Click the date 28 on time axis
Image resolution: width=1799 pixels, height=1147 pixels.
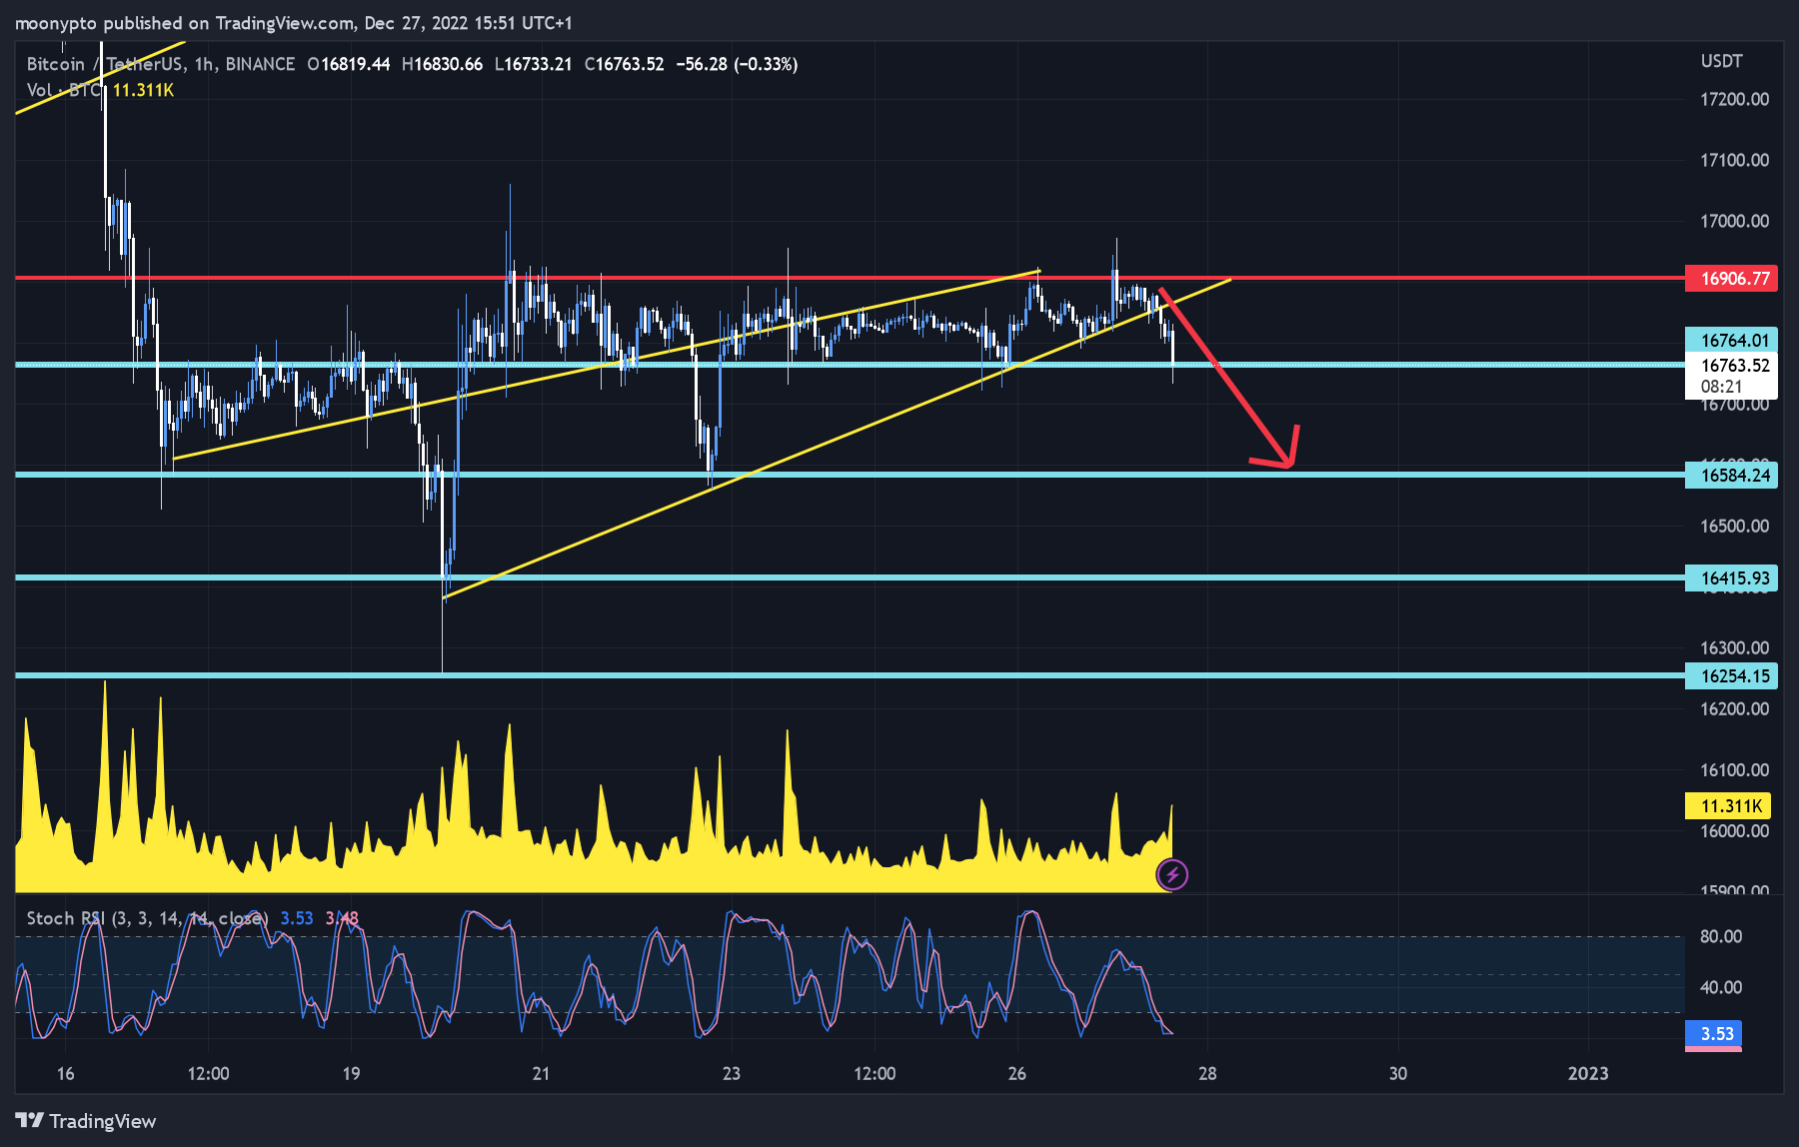click(1207, 1073)
